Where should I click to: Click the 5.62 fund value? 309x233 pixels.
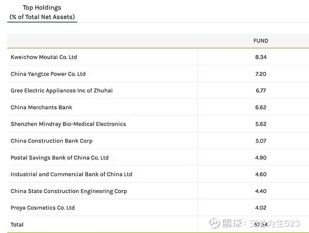pos(261,124)
